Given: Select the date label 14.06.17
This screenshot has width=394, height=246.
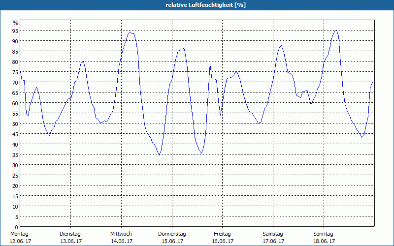Looking at the screenshot, I should (121, 241).
